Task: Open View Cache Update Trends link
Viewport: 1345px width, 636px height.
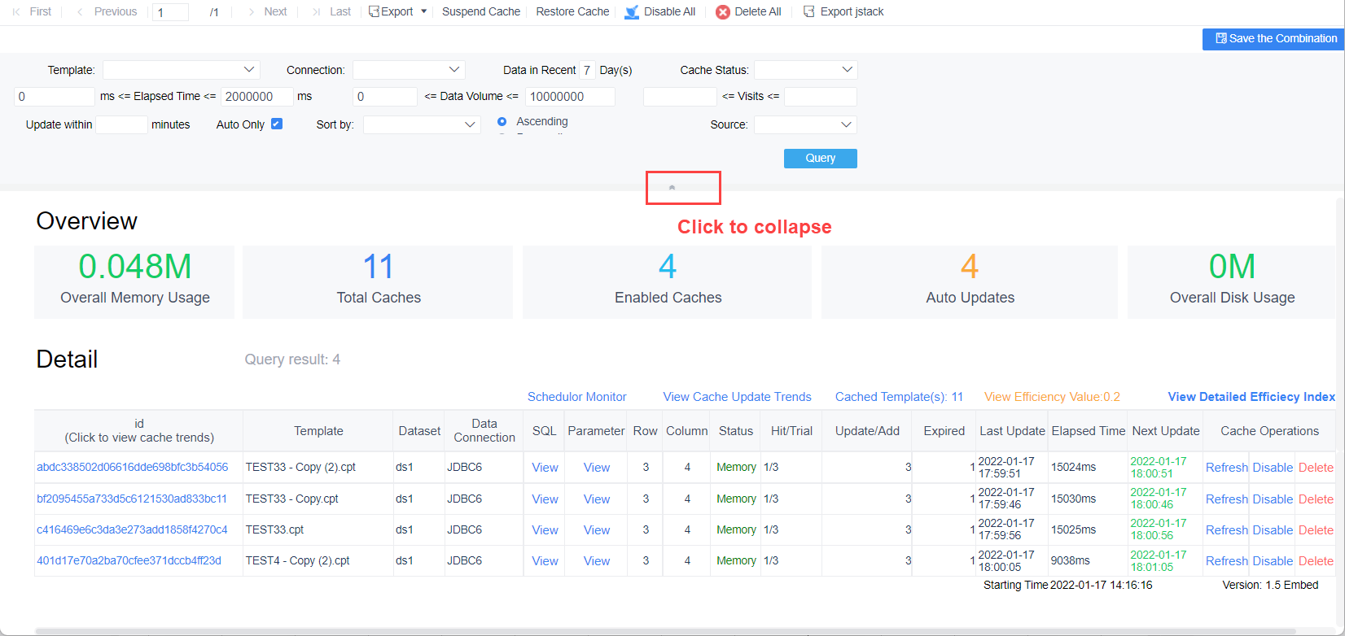Action: tap(738, 397)
